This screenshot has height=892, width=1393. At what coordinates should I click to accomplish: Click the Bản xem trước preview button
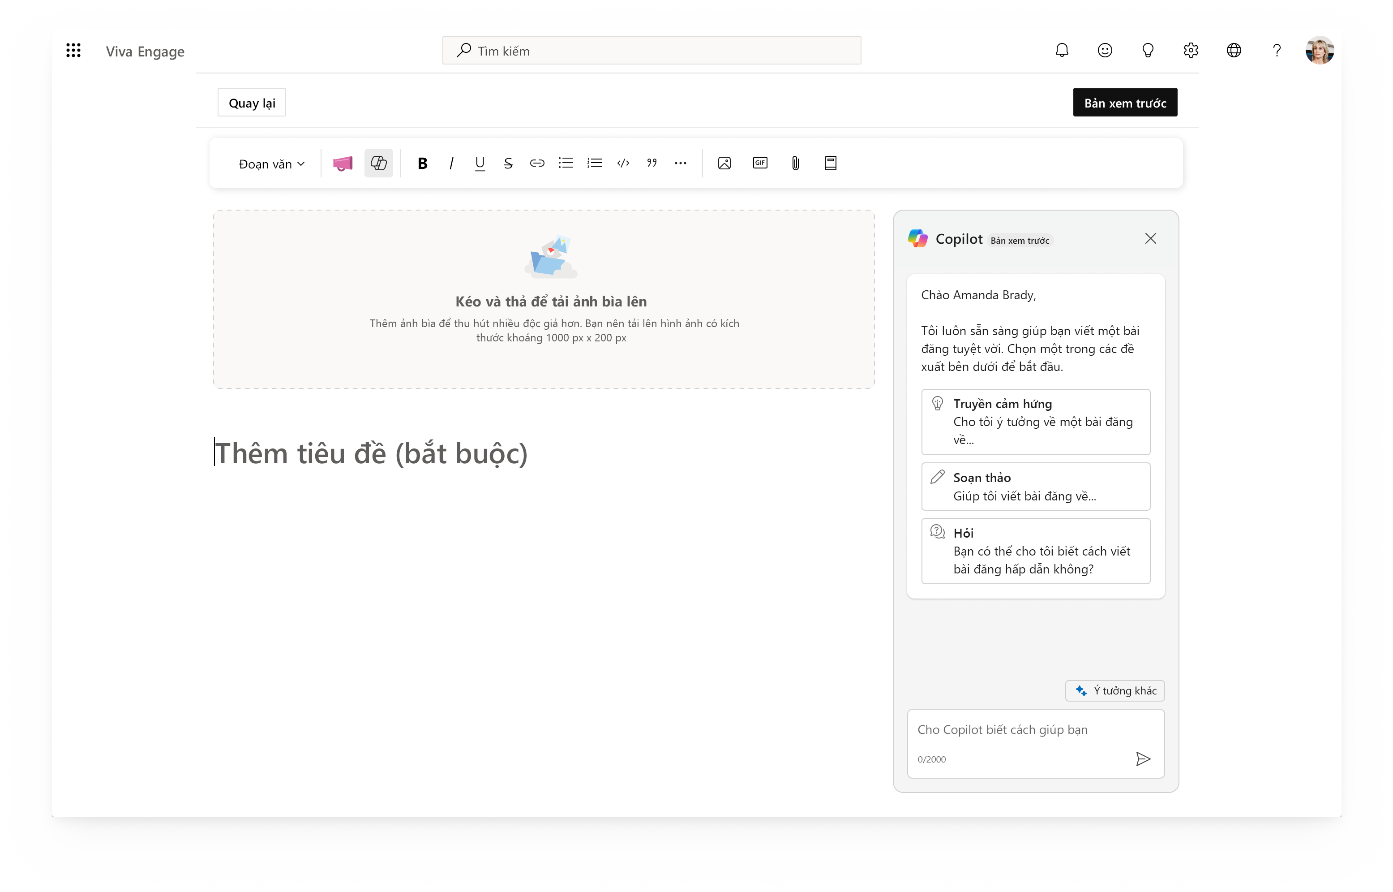(x=1125, y=103)
